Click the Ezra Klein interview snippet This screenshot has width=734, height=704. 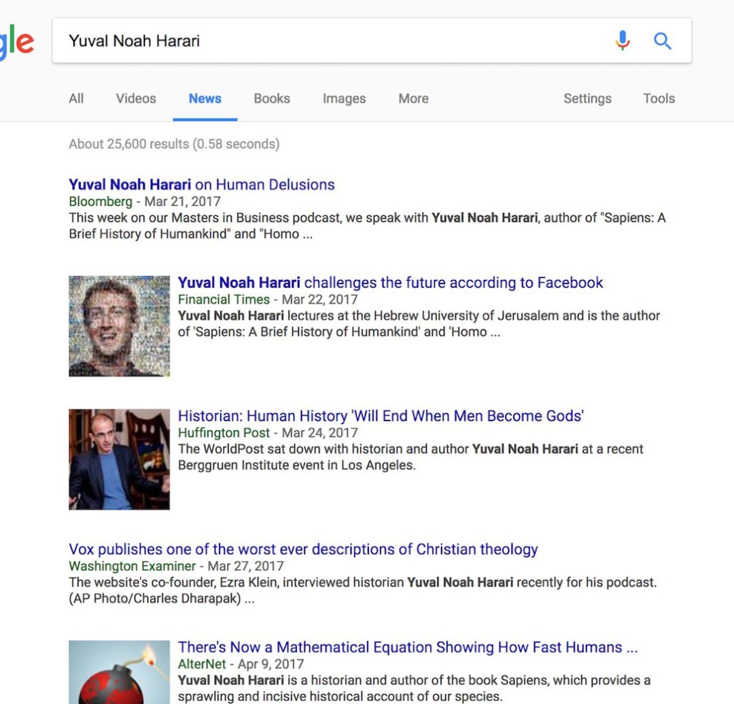click(363, 591)
